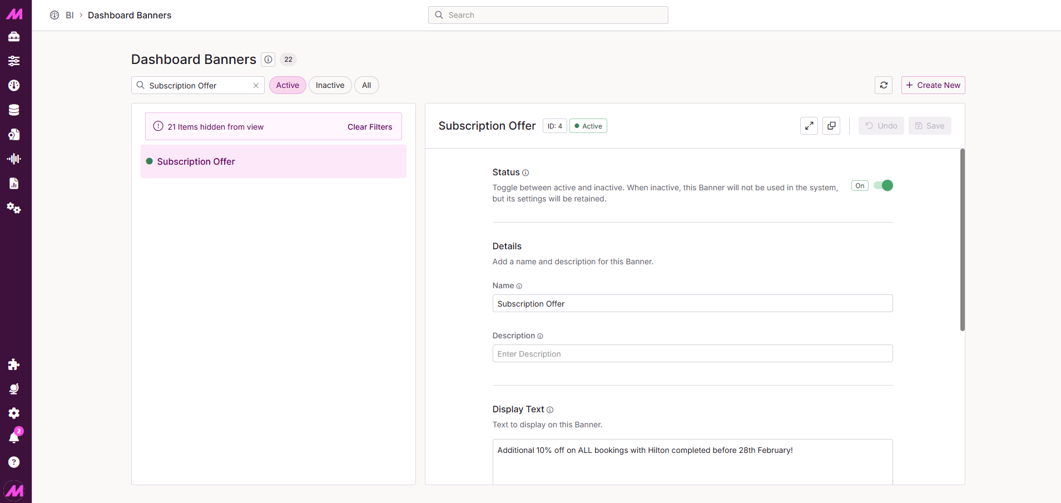Viewport: 1061px width, 503px height.
Task: Toggle the banner Status switch off
Action: [x=883, y=186]
